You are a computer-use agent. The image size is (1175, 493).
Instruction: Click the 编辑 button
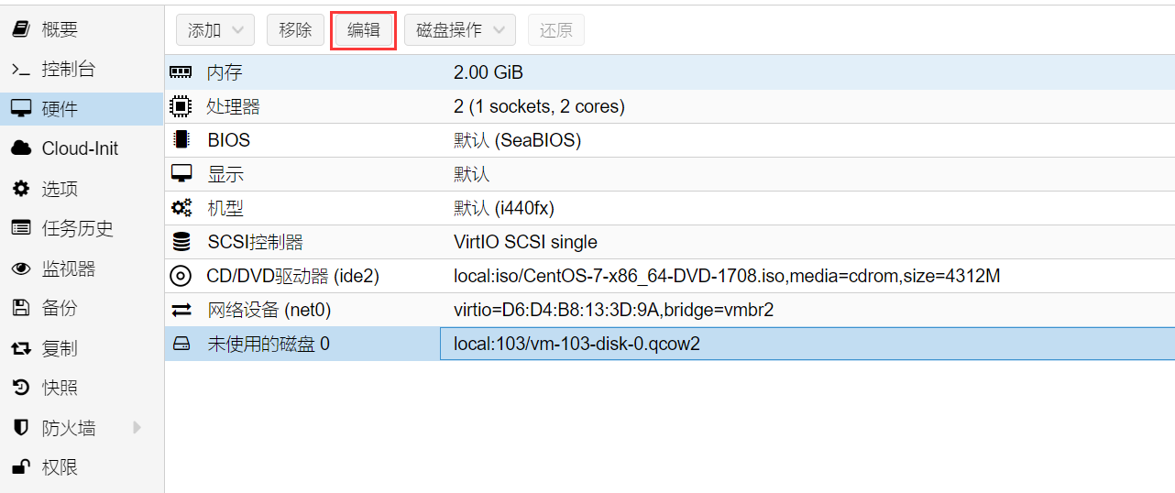(x=364, y=30)
